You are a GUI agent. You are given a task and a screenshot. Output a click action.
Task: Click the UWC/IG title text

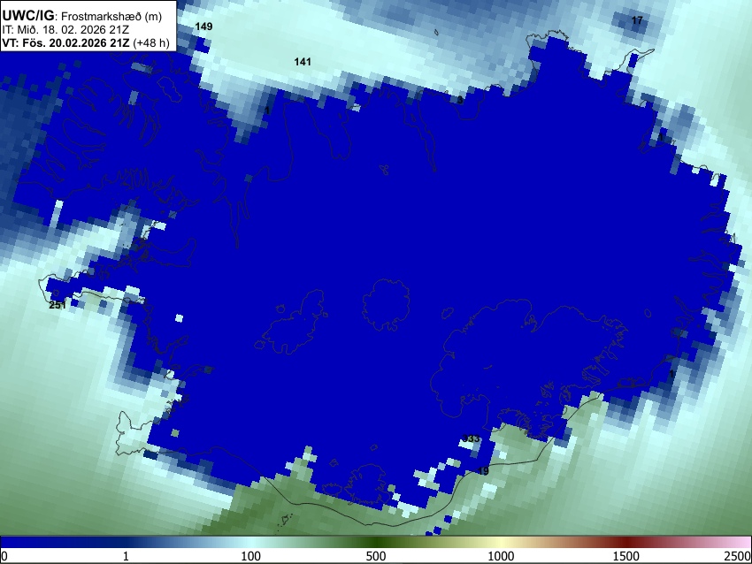[27, 15]
